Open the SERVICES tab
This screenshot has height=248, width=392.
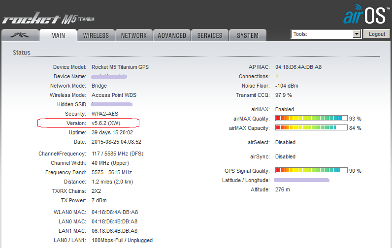click(210, 35)
